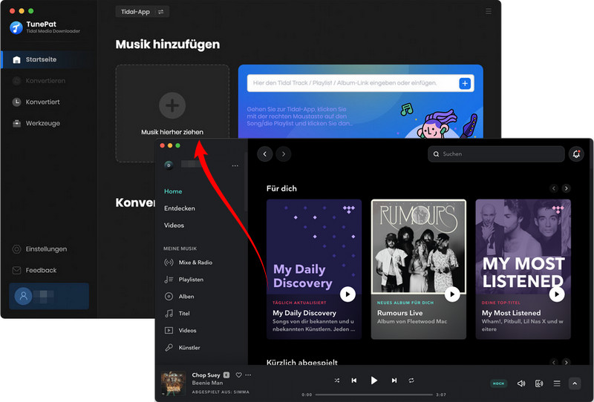Play the Rumours Live album
594x402 pixels.
point(452,294)
